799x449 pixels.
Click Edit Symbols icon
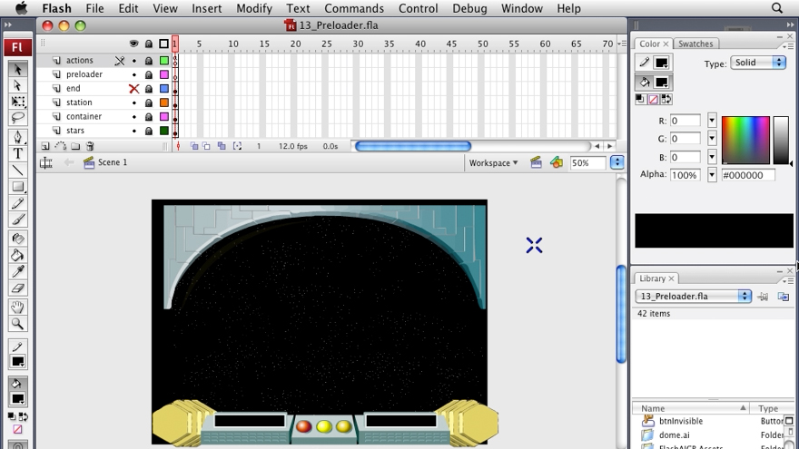557,162
